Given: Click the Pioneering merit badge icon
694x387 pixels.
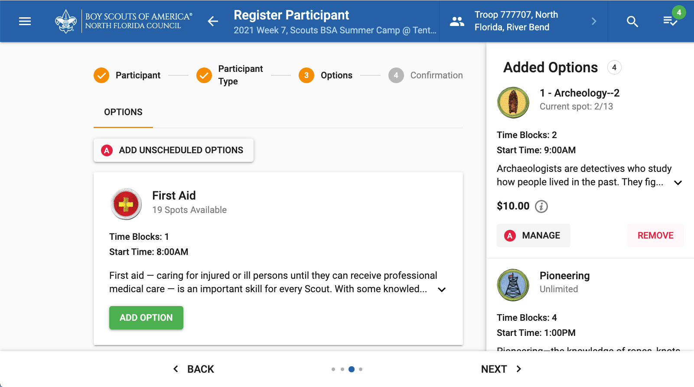Looking at the screenshot, I should click(513, 285).
